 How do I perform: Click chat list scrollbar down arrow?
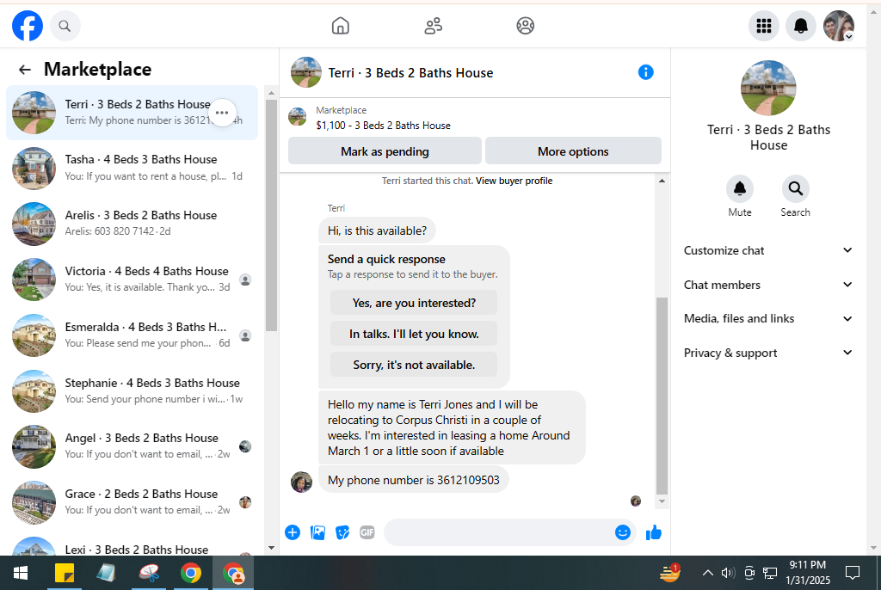pos(271,548)
